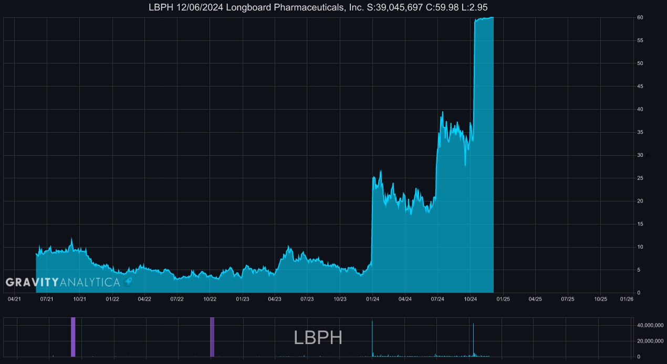The image size is (667, 364).
Task: Select the purple marker near 10/22
Action: [212, 337]
